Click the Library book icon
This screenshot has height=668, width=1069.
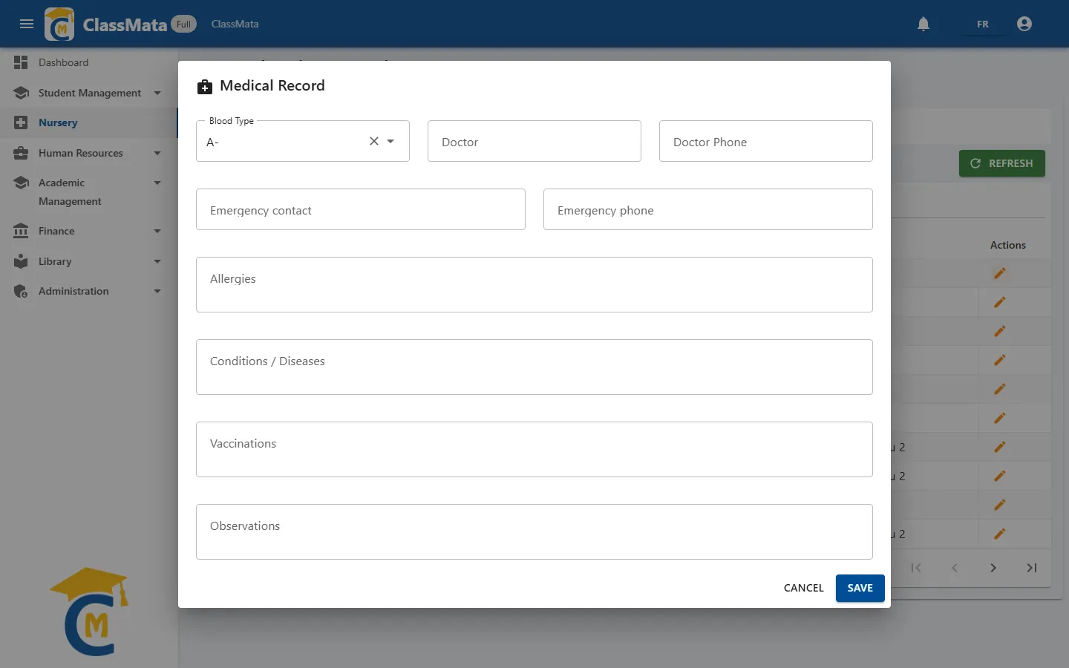tap(21, 261)
